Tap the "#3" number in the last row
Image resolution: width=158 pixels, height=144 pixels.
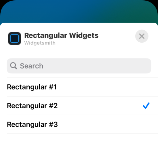tap(53, 124)
